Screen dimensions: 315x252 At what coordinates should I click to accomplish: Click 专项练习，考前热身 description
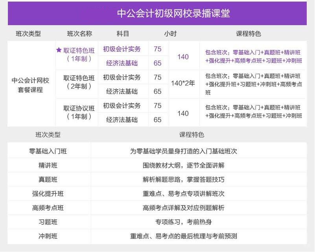click(184, 222)
